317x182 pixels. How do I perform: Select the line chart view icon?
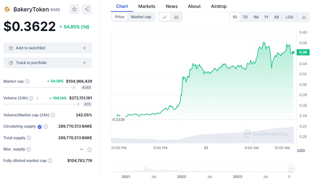coord(164,17)
